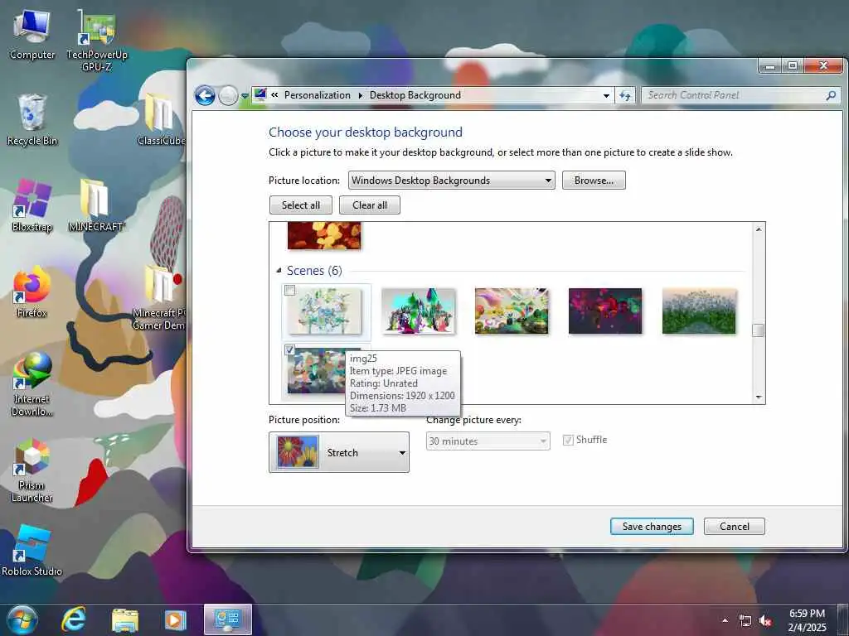Select the colorful crystal mountains wallpaper thumbnail
This screenshot has height=636, width=849.
(418, 311)
